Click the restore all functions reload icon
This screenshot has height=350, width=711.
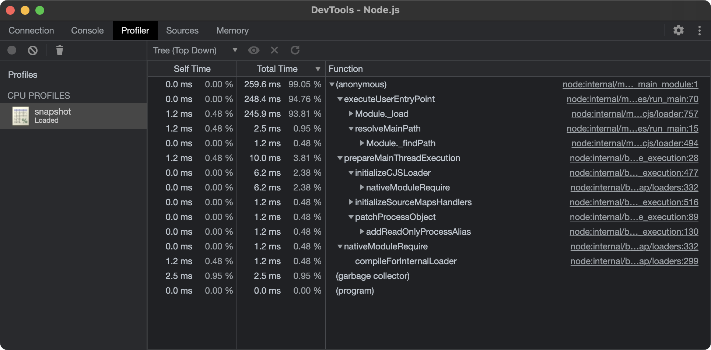pos(295,50)
